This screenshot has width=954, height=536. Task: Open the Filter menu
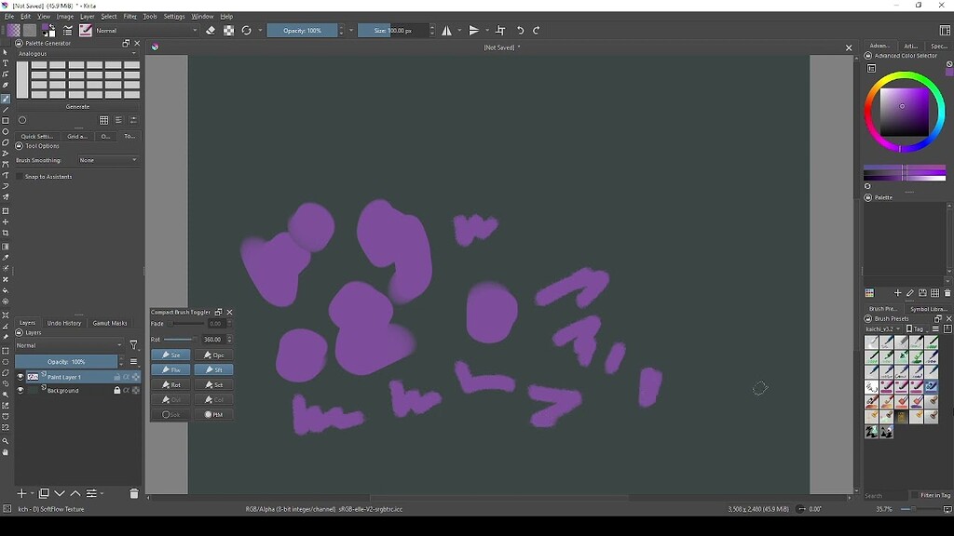click(x=130, y=17)
